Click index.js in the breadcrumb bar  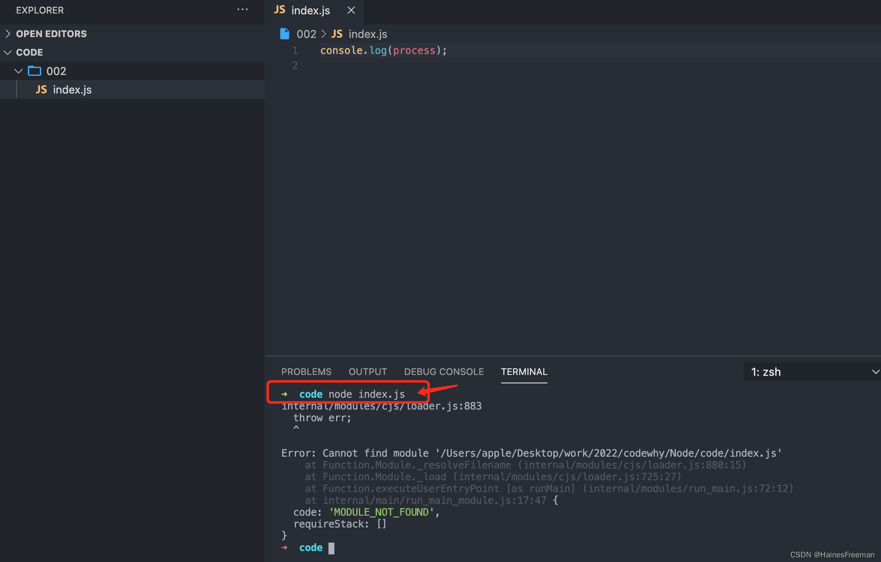tap(367, 34)
